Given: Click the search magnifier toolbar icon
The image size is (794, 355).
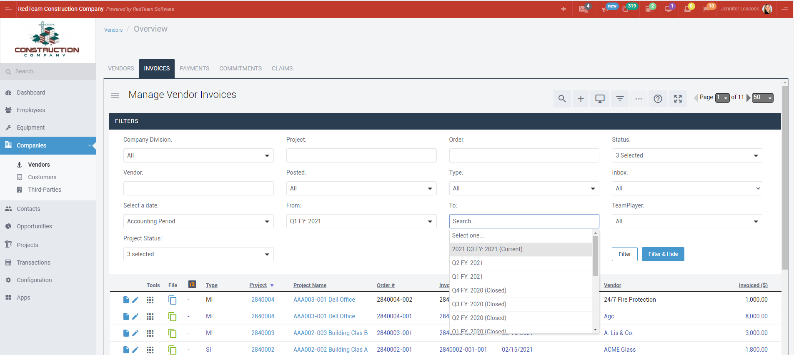Looking at the screenshot, I should coord(562,99).
